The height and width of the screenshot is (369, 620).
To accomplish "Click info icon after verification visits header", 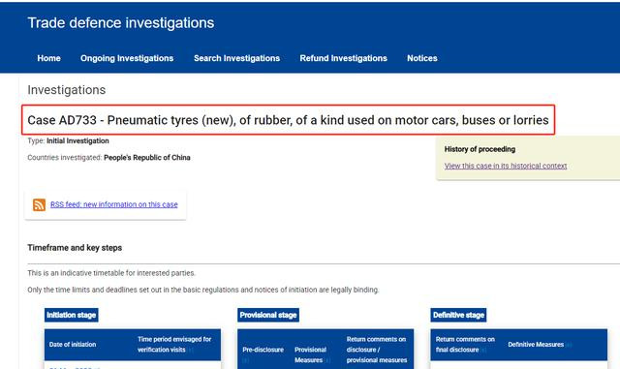I will [x=191, y=350].
